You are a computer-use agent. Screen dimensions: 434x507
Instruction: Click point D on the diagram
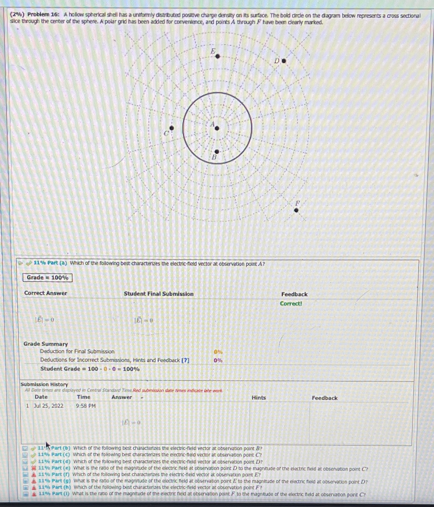click(284, 61)
